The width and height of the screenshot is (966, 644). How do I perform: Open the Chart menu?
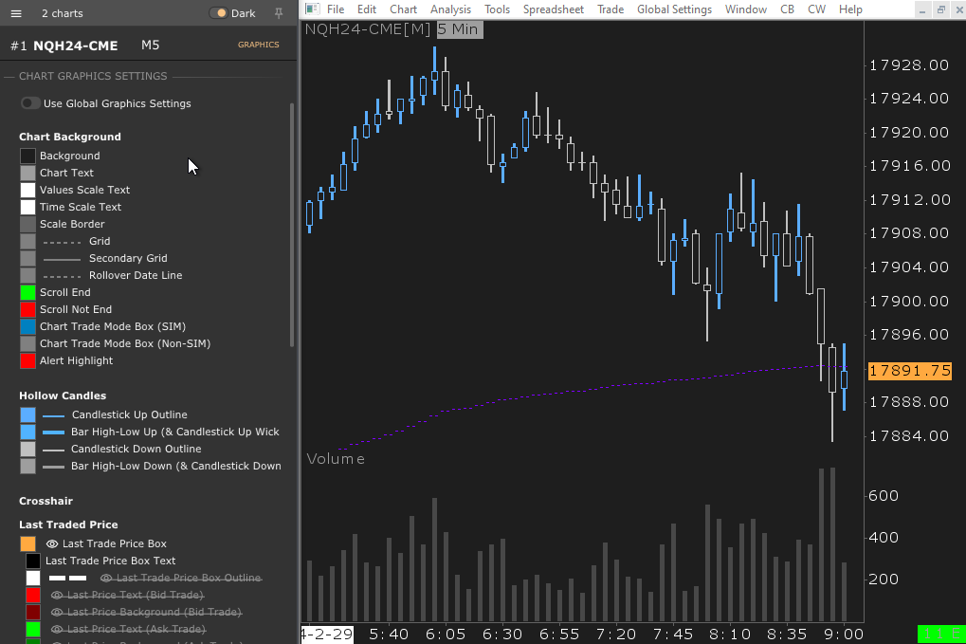[403, 9]
